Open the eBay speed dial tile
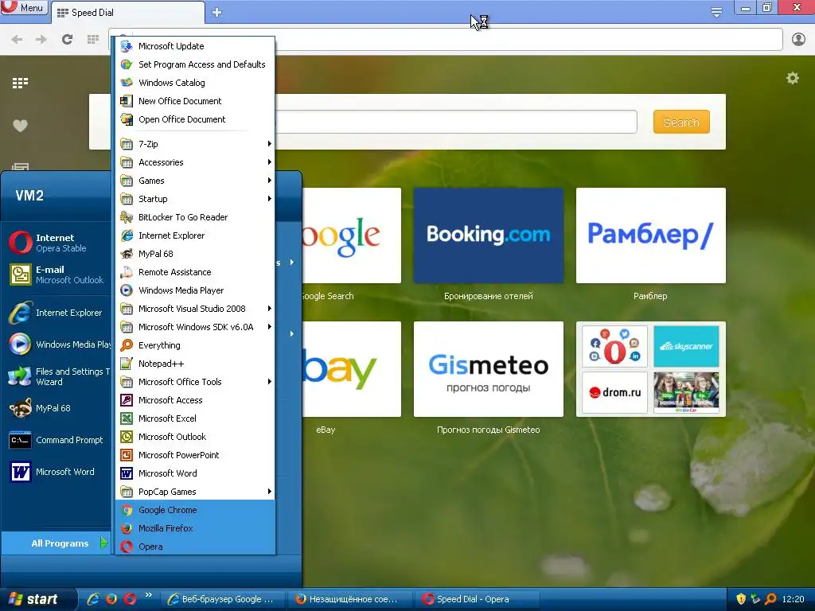Image resolution: width=815 pixels, height=611 pixels. [x=352, y=369]
